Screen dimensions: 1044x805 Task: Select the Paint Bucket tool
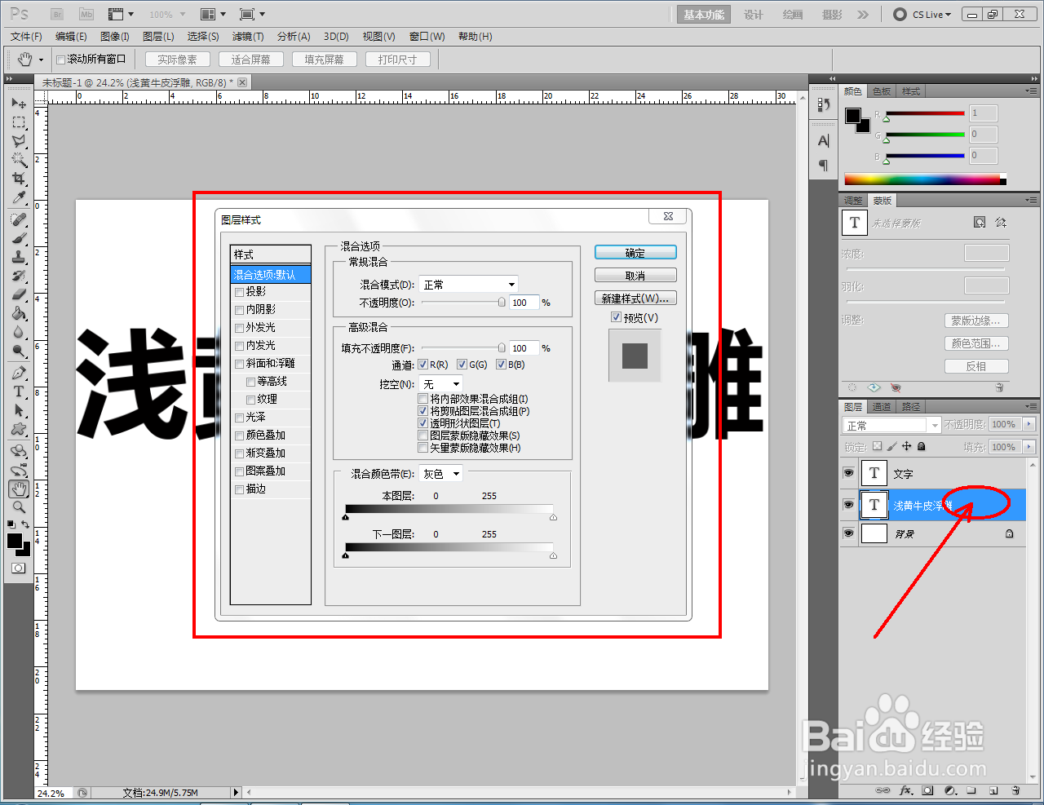pyautogui.click(x=19, y=314)
